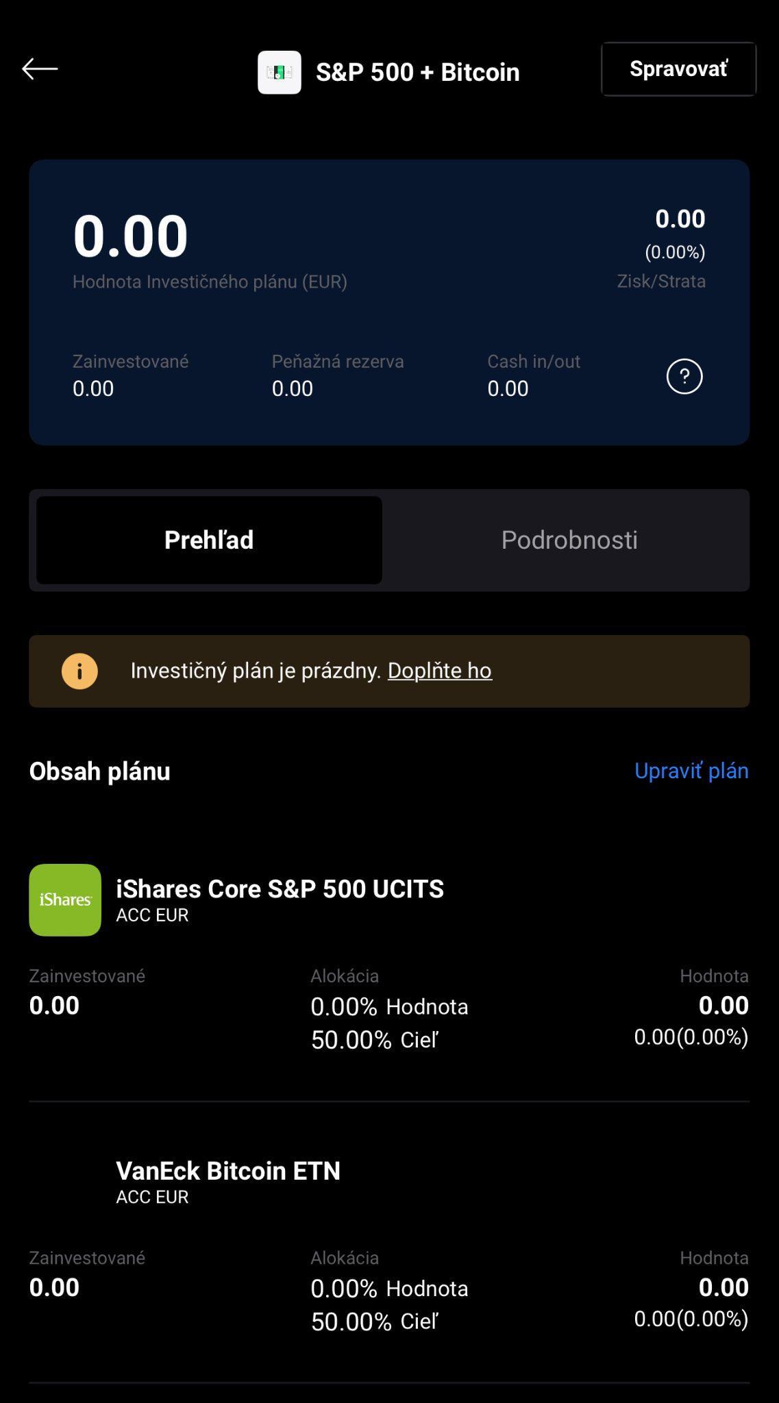Follow the Doplňte ho link

[440, 670]
